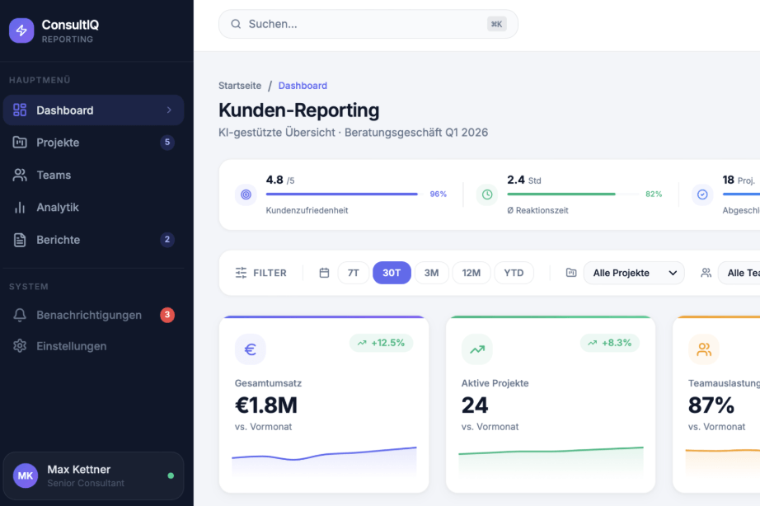This screenshot has width=760, height=506.
Task: Click into the Suchen search field
Action: point(363,24)
